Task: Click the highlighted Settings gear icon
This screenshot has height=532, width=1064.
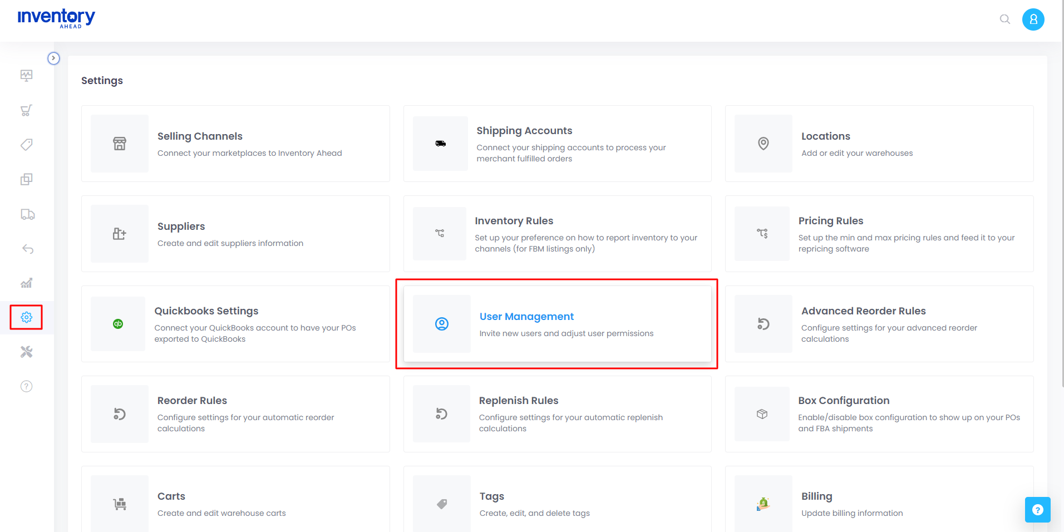Action: [26, 317]
